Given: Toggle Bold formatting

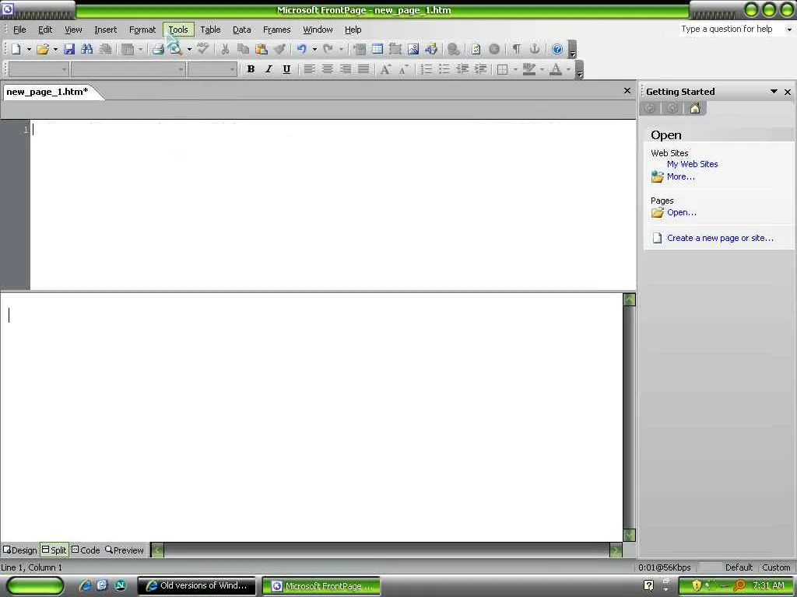Looking at the screenshot, I should [x=251, y=69].
